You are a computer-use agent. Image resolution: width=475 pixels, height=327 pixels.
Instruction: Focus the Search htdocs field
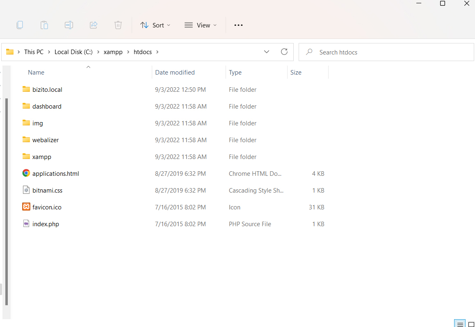point(386,52)
